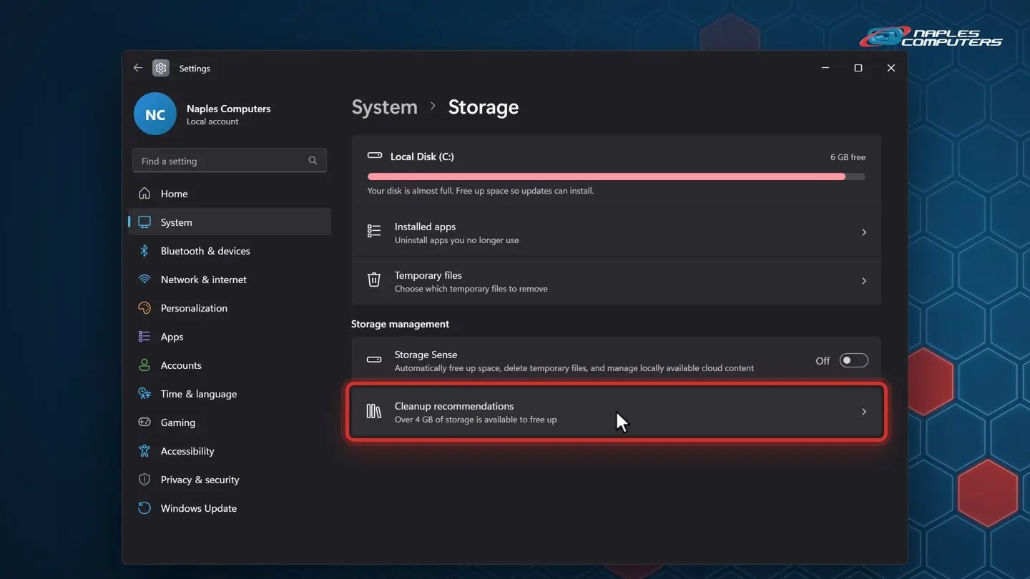Click the Time & language globe icon
The width and height of the screenshot is (1030, 579).
tap(144, 394)
